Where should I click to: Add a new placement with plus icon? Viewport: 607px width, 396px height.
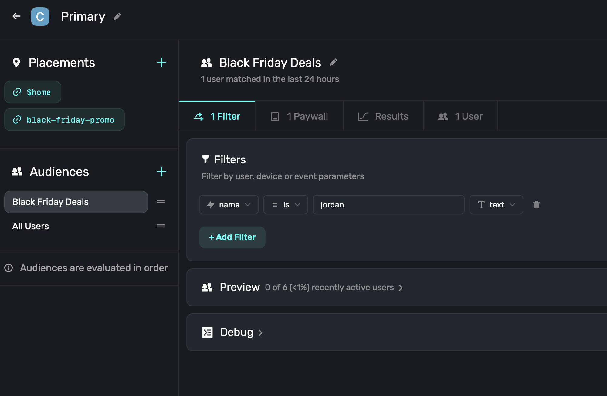[x=161, y=63]
